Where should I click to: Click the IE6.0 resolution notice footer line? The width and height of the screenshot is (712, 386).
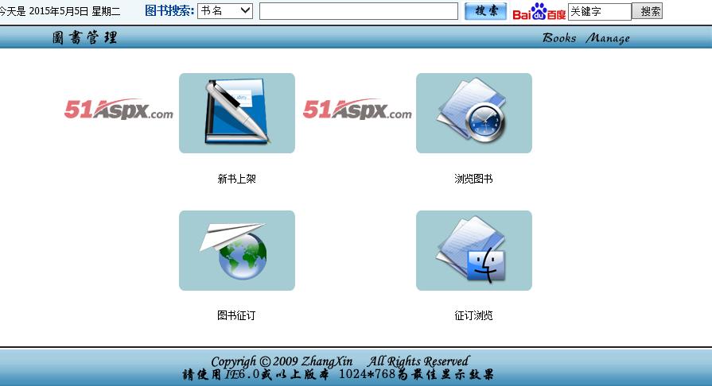[338, 375]
